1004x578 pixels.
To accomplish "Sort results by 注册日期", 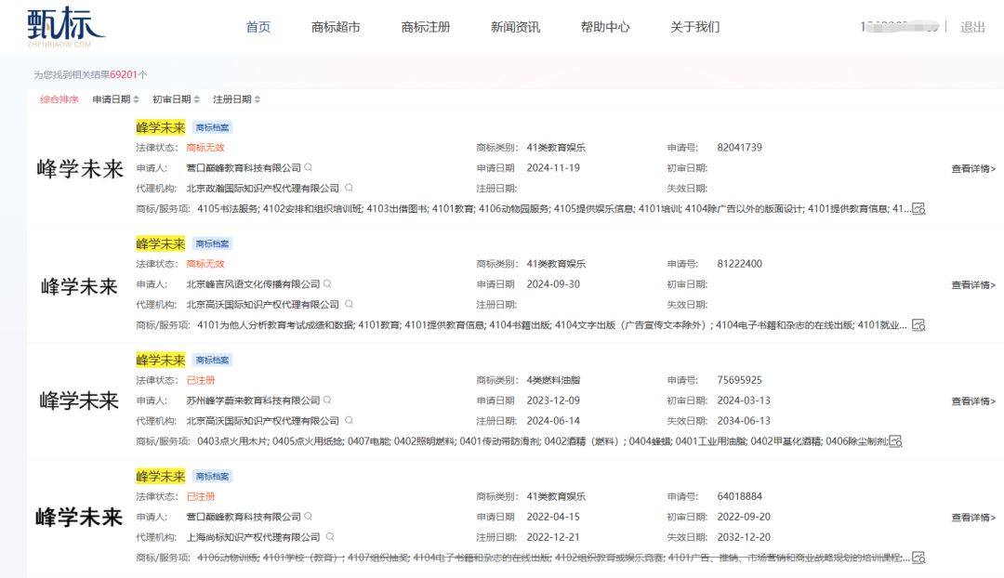I will [236, 99].
